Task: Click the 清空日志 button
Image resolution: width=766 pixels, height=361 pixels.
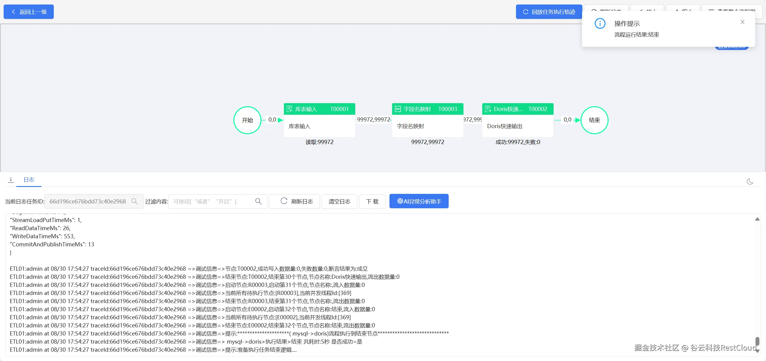Action: click(339, 201)
